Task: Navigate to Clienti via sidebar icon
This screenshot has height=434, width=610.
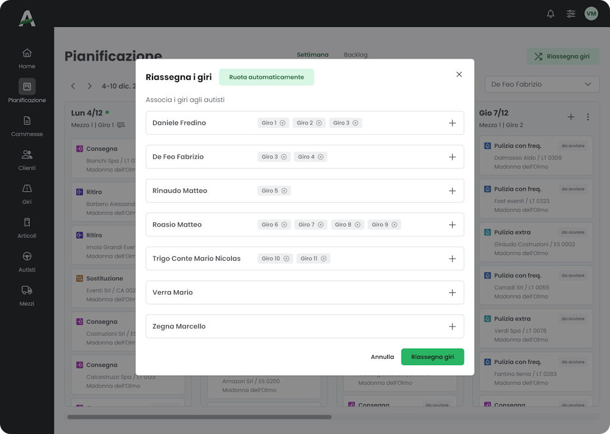Action: pos(26,160)
